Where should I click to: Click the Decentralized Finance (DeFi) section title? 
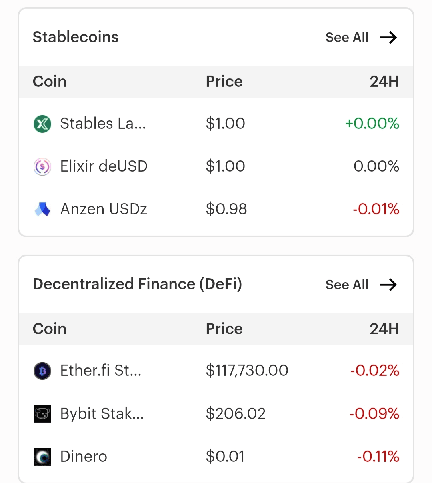[x=137, y=284]
